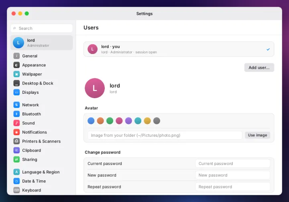Choose the yellow avatar color

(147, 121)
